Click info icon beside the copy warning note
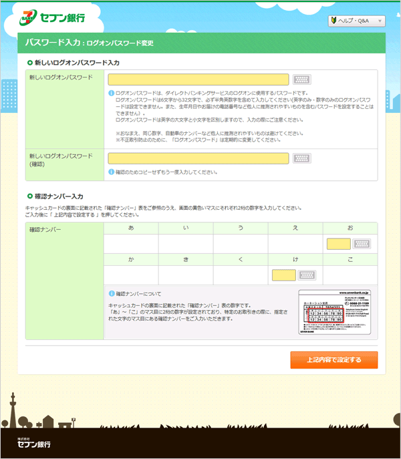 tap(111, 172)
